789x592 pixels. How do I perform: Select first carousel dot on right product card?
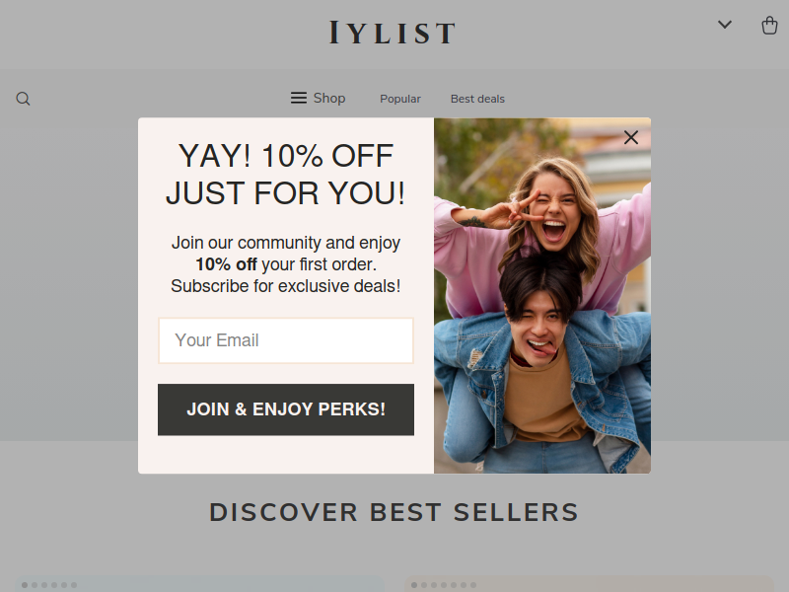click(414, 585)
